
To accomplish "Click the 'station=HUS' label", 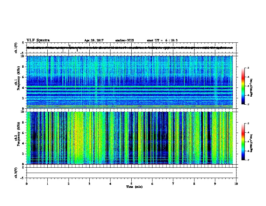I will (125, 40).
